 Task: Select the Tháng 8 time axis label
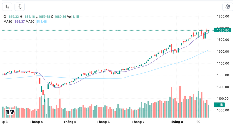pyautogui.click(x=176, y=122)
